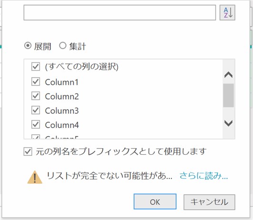Toggle the (すべての列の選択) checkbox
Viewport: 253px width, 220px height.
pos(36,67)
